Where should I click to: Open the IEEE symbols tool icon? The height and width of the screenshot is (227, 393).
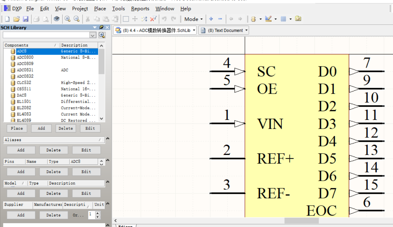coord(253,19)
